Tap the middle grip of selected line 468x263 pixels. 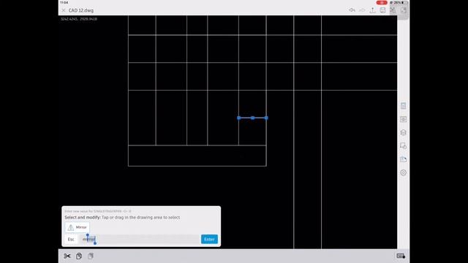252,118
